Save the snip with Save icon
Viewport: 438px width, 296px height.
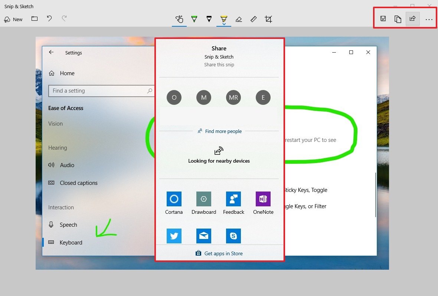point(383,19)
